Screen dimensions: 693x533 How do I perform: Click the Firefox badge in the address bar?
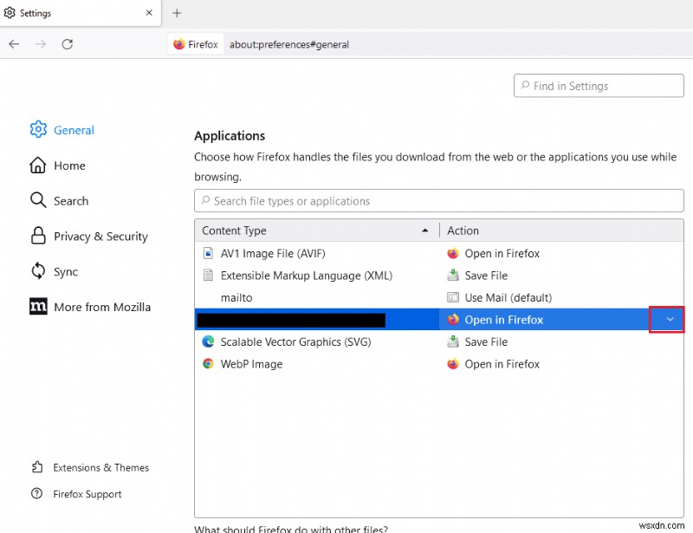click(195, 43)
